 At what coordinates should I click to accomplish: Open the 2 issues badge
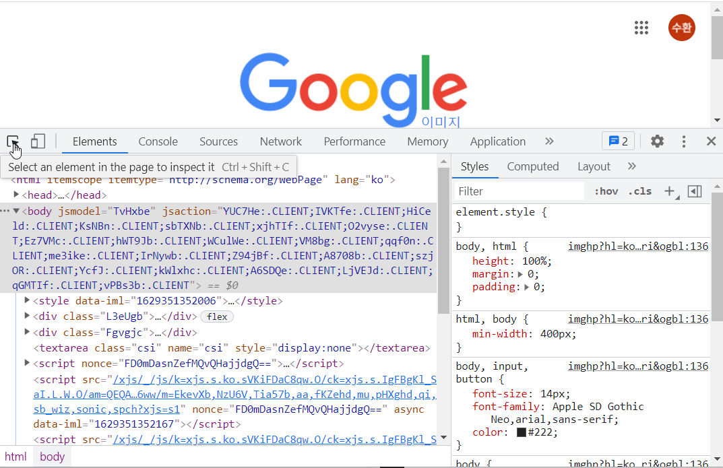pyautogui.click(x=618, y=141)
